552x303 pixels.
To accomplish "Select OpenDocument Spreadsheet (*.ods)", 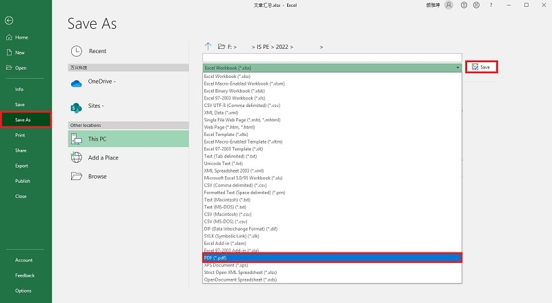I will click(332, 280).
